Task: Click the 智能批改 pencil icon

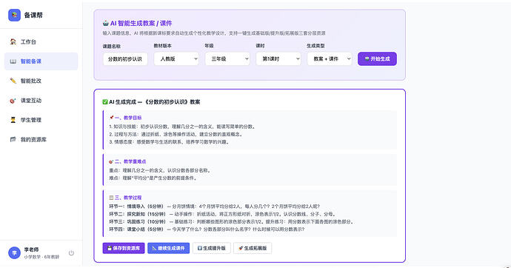Action: (x=13, y=81)
